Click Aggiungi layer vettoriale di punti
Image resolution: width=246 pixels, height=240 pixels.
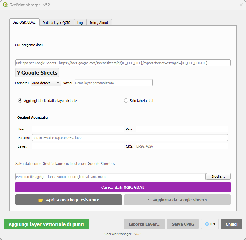(46, 224)
